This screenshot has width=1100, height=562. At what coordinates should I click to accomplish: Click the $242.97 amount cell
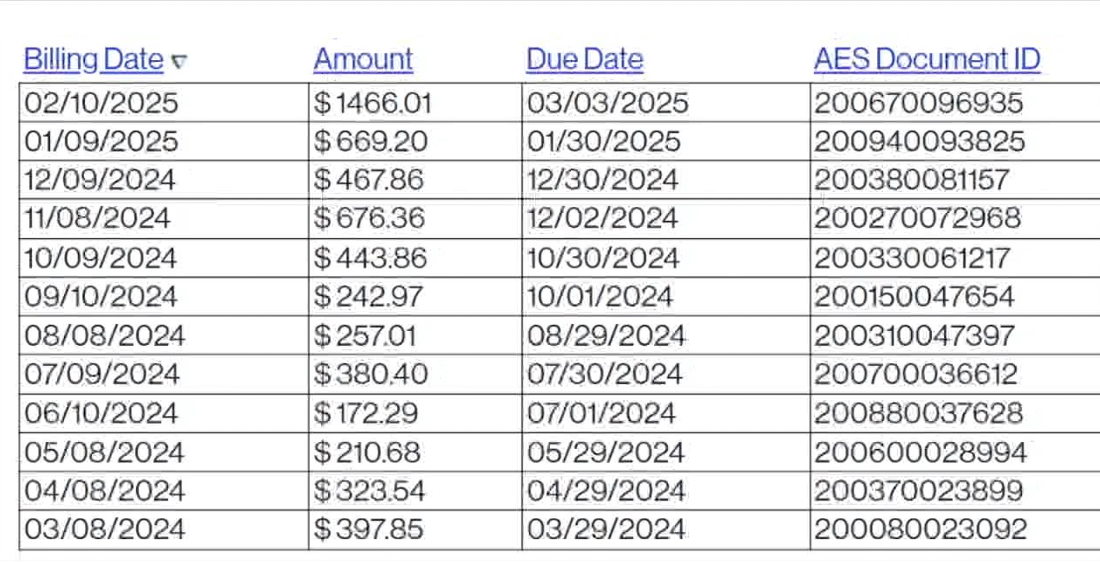click(x=415, y=296)
